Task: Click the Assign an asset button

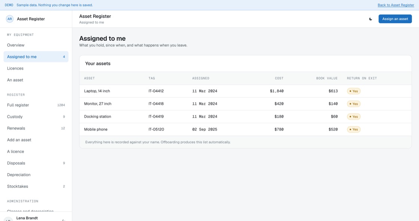Action: (x=395, y=19)
